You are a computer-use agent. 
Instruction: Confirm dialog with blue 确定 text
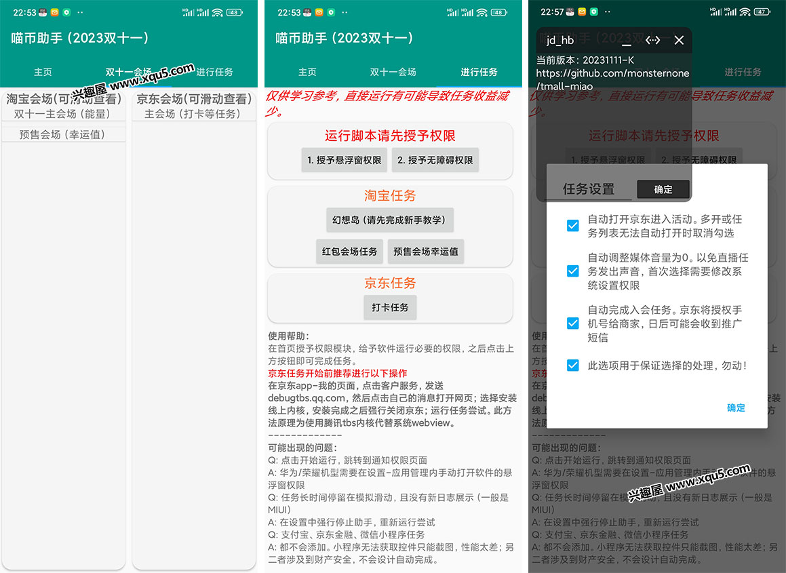pyautogui.click(x=736, y=408)
